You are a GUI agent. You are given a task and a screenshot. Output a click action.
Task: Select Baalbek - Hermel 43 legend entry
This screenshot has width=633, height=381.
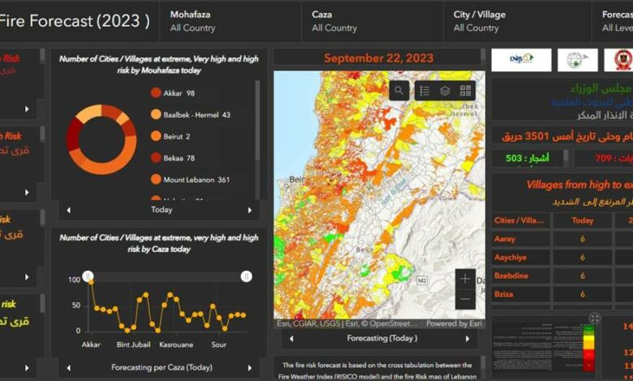click(191, 114)
